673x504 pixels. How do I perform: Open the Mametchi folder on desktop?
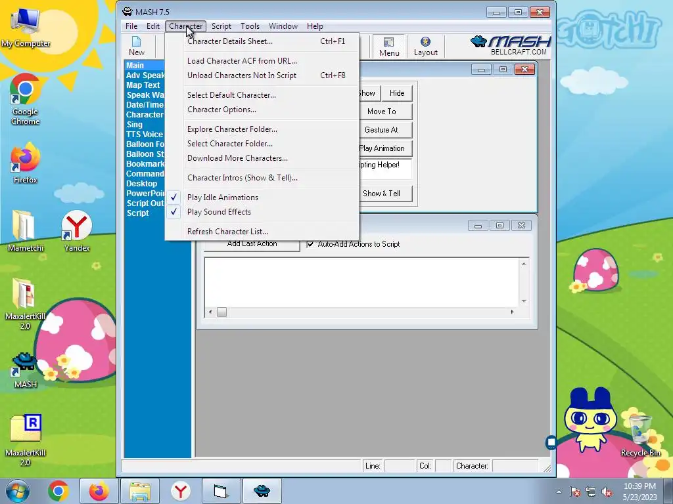(26, 230)
